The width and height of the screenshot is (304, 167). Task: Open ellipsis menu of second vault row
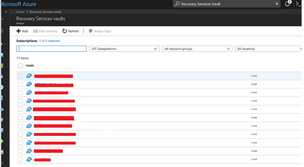pyautogui.click(x=254, y=84)
